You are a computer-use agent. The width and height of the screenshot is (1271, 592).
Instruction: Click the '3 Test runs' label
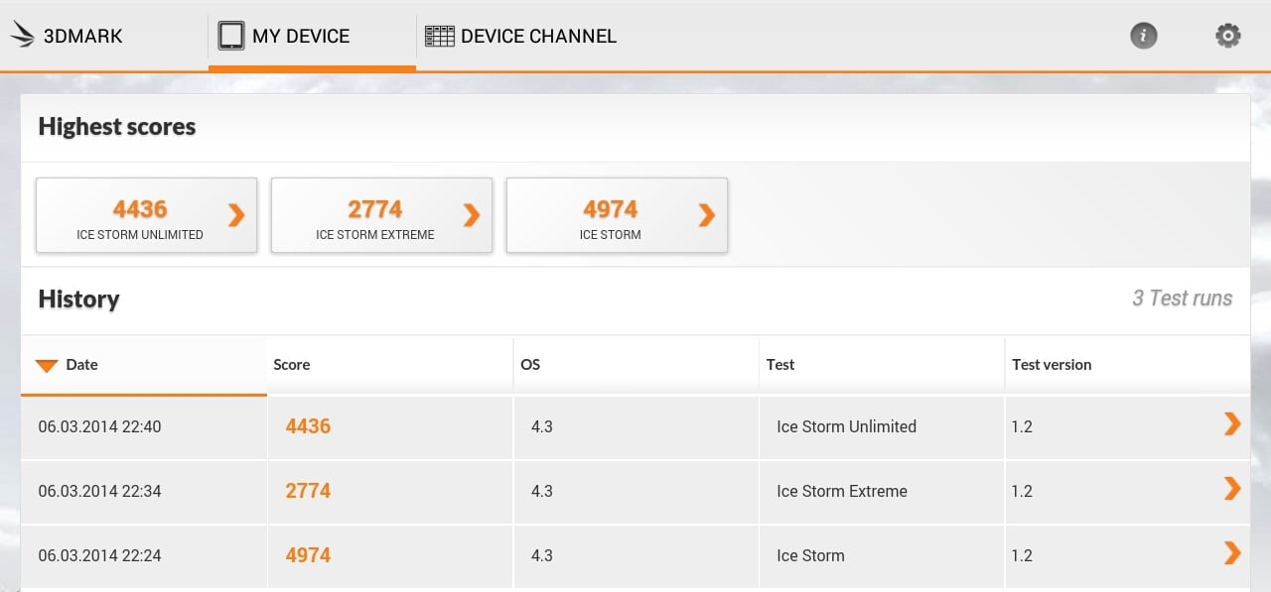coord(1182,298)
